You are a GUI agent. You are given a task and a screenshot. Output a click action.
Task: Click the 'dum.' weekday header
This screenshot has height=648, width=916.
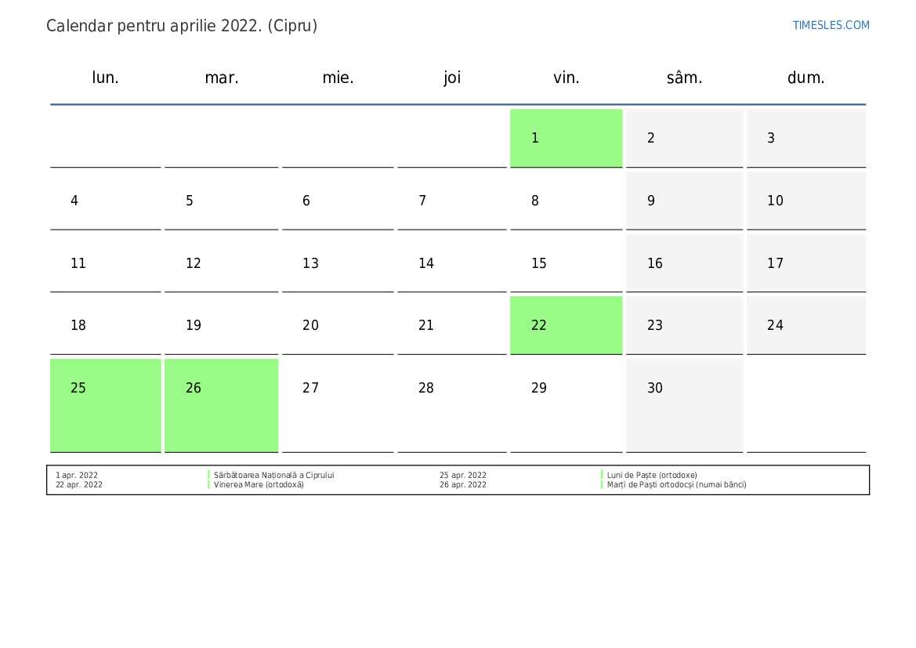[806, 78]
